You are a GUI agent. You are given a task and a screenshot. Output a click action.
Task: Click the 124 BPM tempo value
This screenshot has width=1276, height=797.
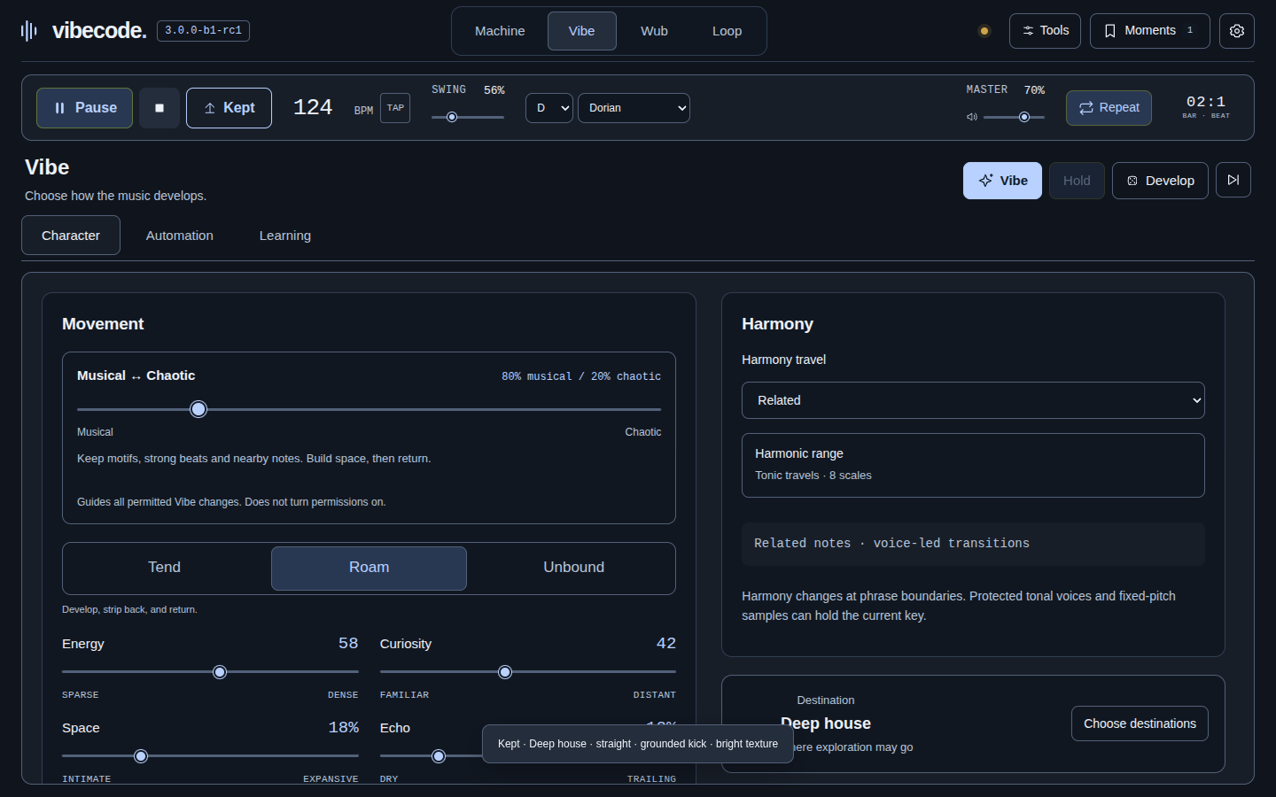(x=313, y=107)
